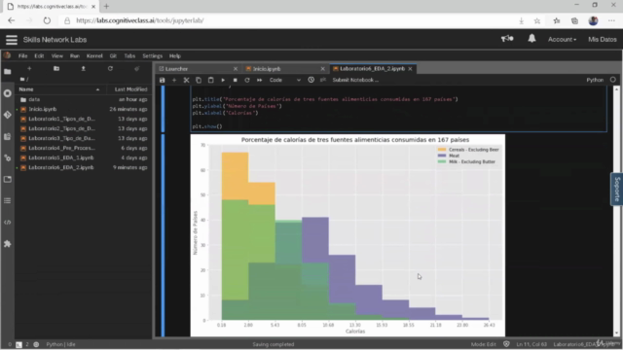This screenshot has height=350, width=623.
Task: Open the data folder
Action: [83, 99]
